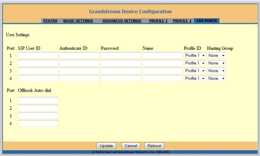Focus Authenticate ID field for port 3

(x=79, y=71)
